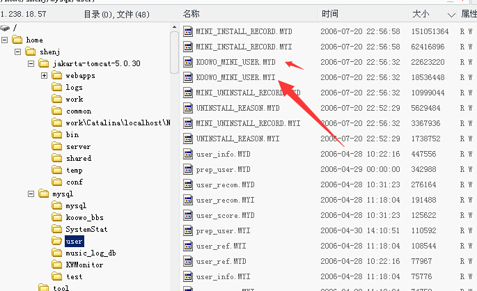Select the SystemStat folder icon
The width and height of the screenshot is (477, 291).
coord(57,229)
